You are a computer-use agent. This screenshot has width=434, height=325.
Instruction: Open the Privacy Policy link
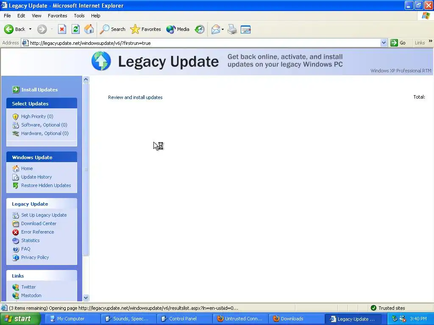(31, 257)
